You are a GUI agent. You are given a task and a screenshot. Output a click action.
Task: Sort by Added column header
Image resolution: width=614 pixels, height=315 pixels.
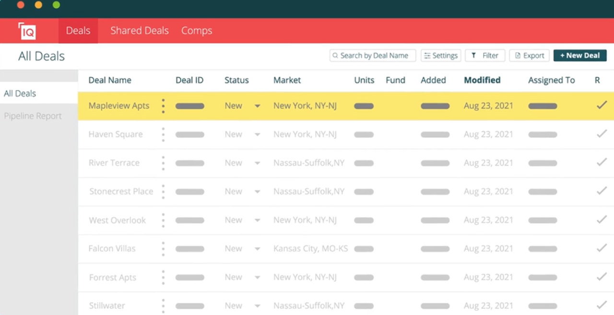(433, 80)
